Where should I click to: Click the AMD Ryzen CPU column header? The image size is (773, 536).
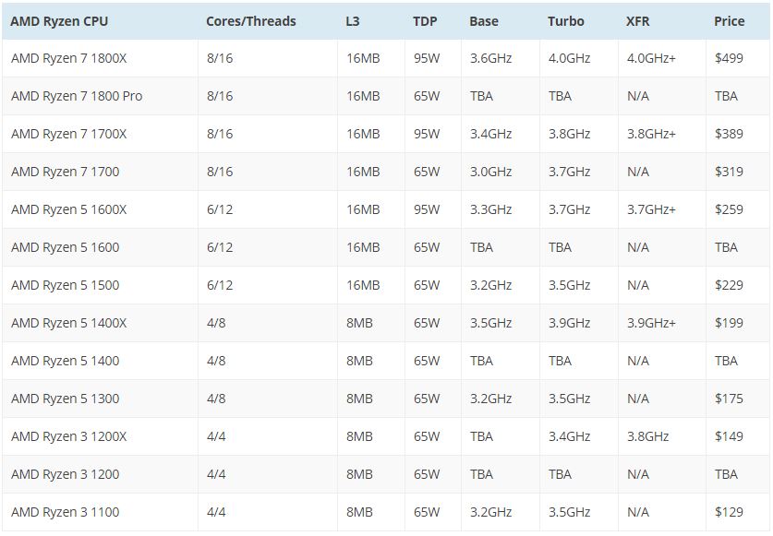[x=59, y=21]
